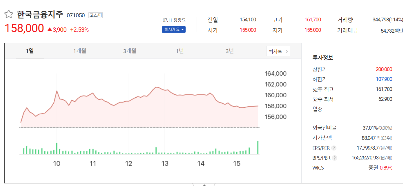This screenshot has width=406, height=186.
Task: Click the 전일 value 154,100
Action: 248,20
